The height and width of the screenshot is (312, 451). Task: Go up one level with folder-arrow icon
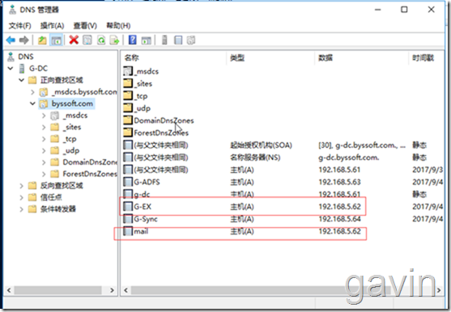(x=42, y=40)
